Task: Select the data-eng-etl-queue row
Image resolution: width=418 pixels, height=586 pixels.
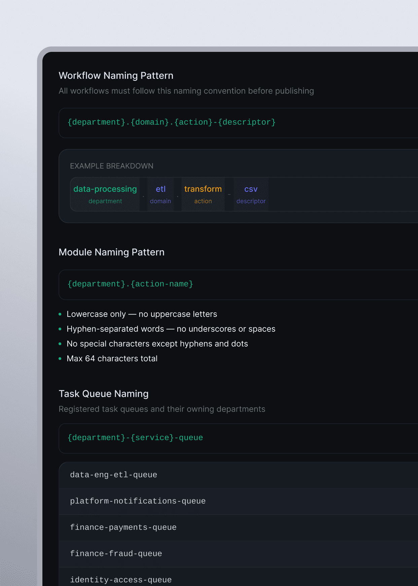Action: (x=238, y=475)
